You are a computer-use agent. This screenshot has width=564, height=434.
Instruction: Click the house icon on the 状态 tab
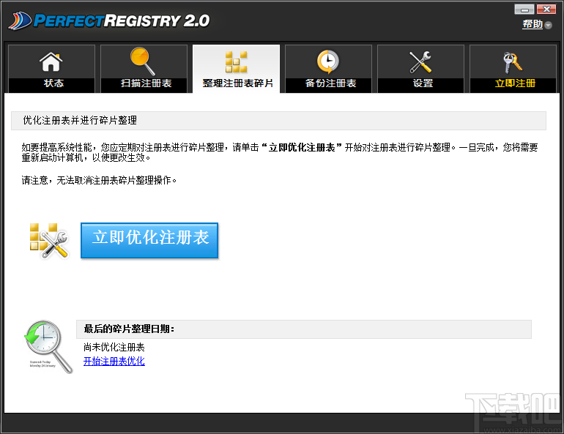[51, 61]
